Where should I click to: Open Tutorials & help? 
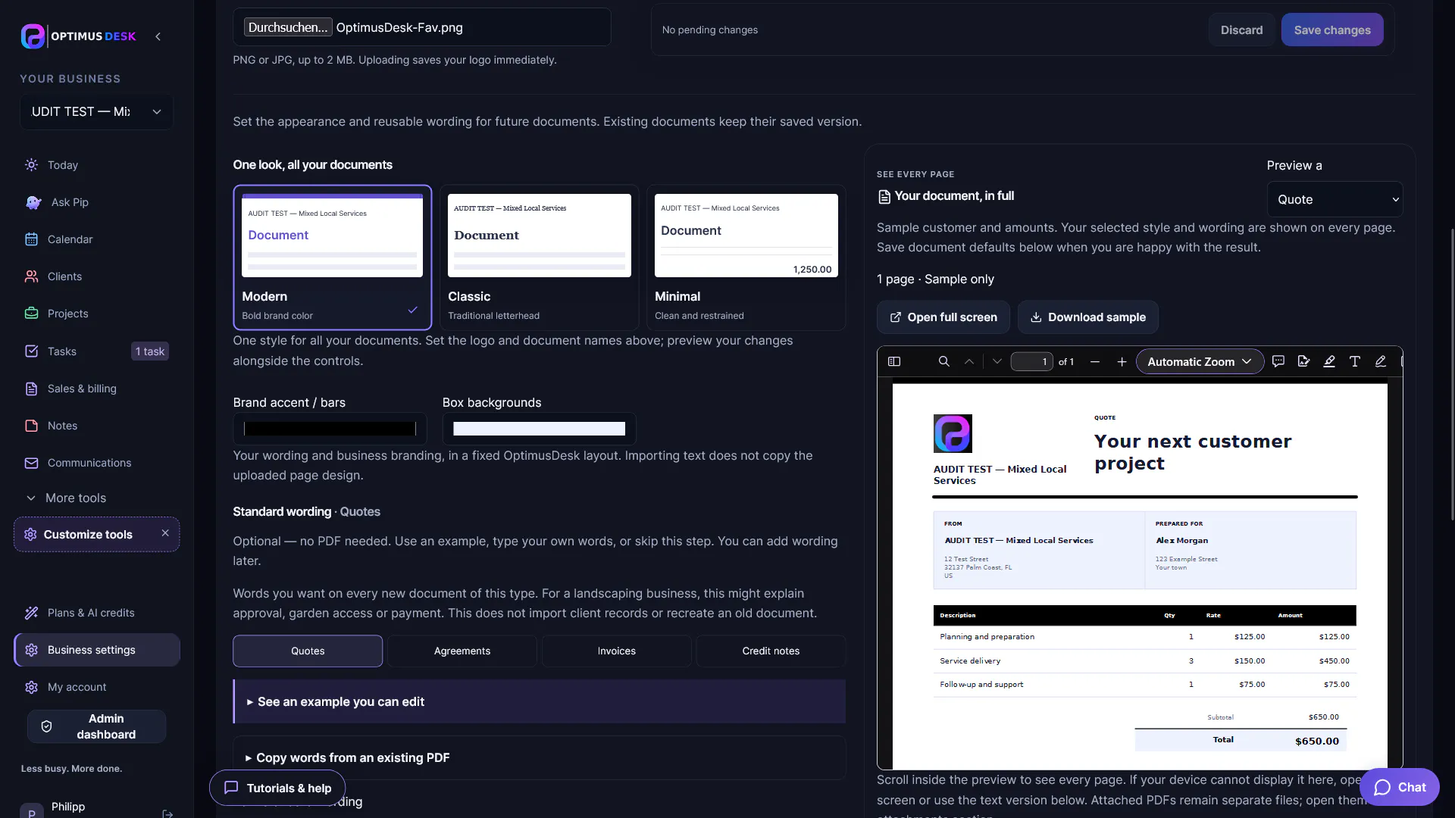277,788
